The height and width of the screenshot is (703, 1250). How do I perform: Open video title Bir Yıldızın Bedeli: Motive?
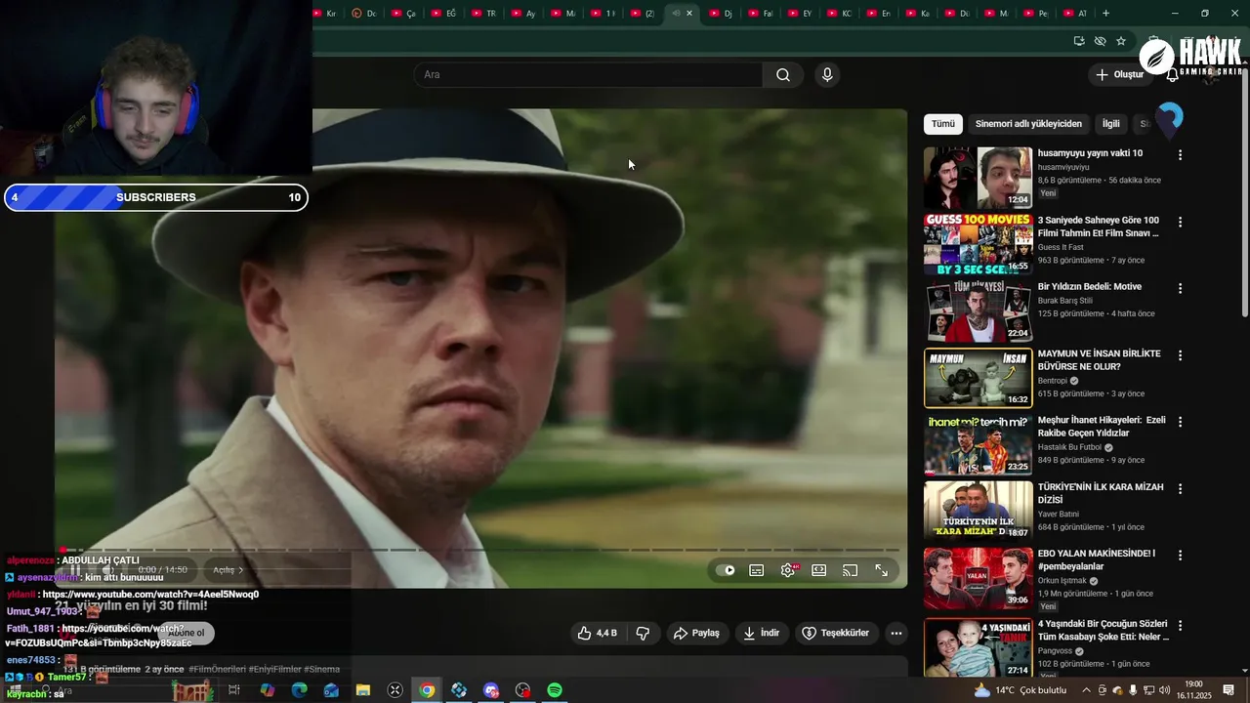coord(1089,287)
